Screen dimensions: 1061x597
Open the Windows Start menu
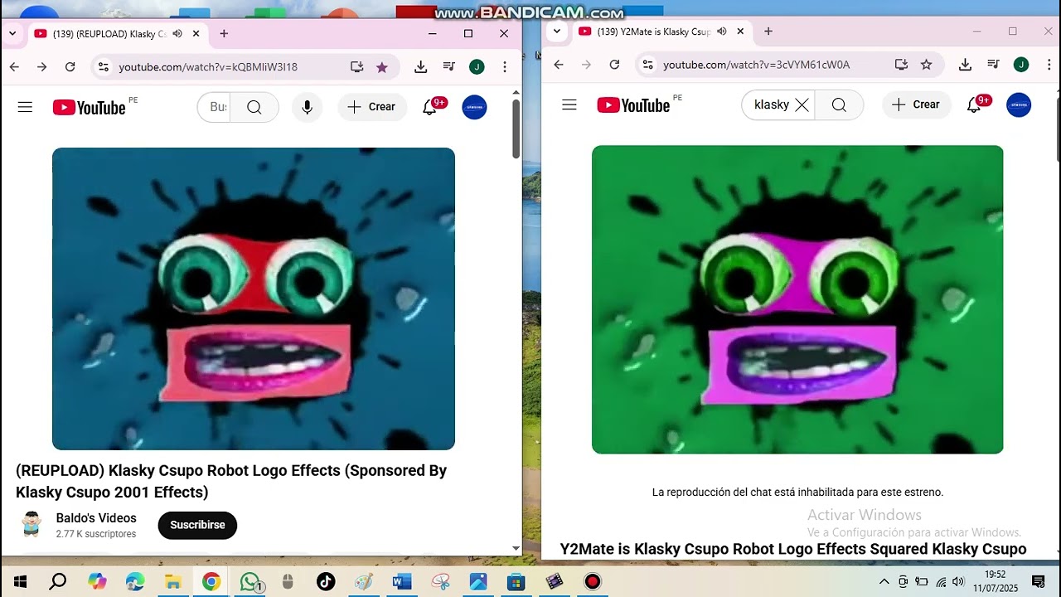(x=20, y=581)
